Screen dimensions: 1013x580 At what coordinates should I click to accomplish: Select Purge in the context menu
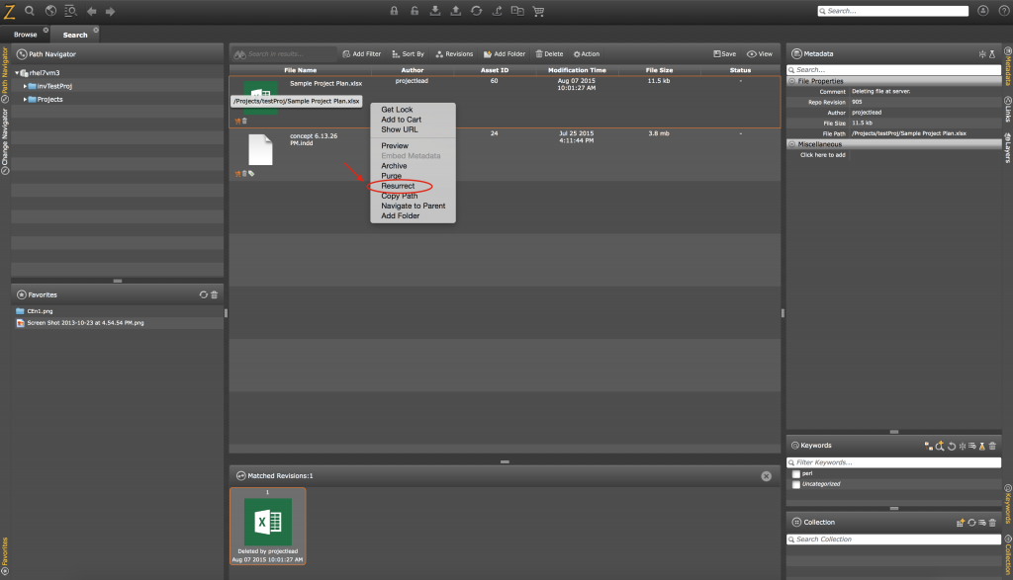pyautogui.click(x=392, y=176)
